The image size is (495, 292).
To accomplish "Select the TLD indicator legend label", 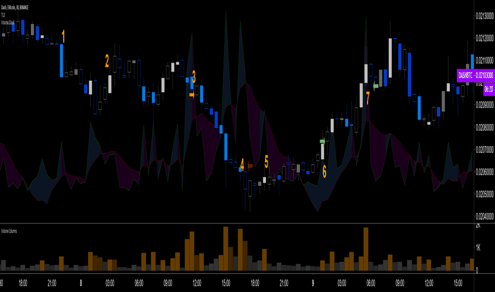I will (x=3, y=15).
